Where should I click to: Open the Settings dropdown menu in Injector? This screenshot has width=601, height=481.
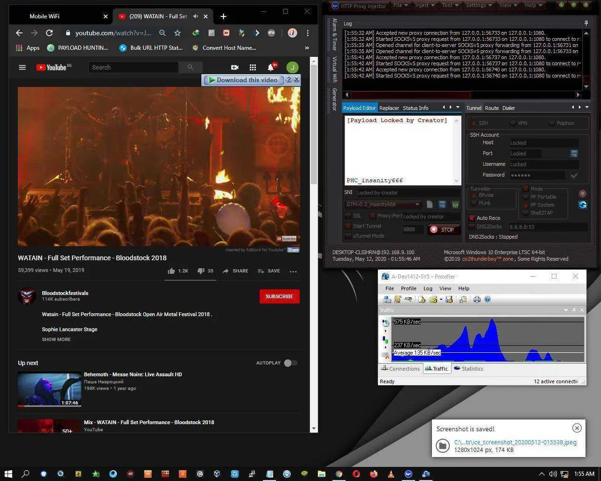479,5
